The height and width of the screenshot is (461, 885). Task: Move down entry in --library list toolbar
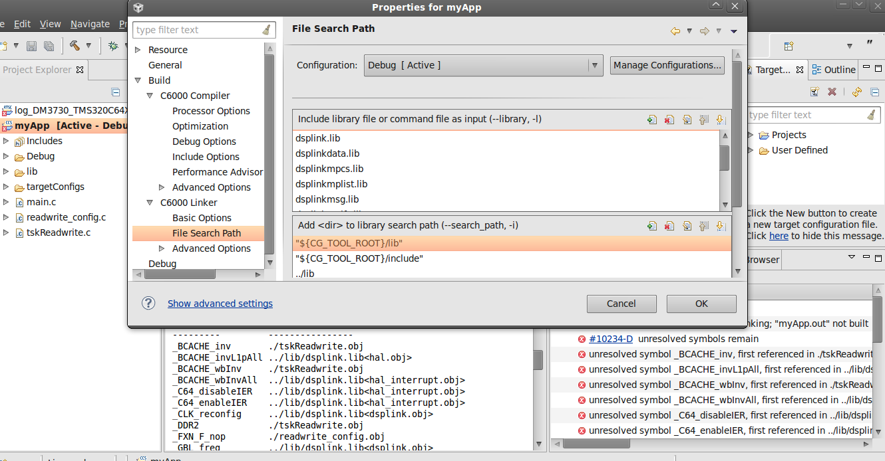coord(721,120)
